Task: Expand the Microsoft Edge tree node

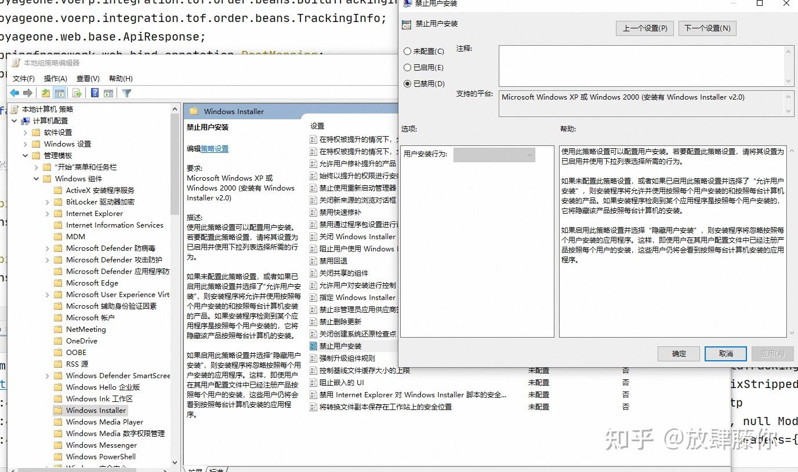Action: click(47, 283)
